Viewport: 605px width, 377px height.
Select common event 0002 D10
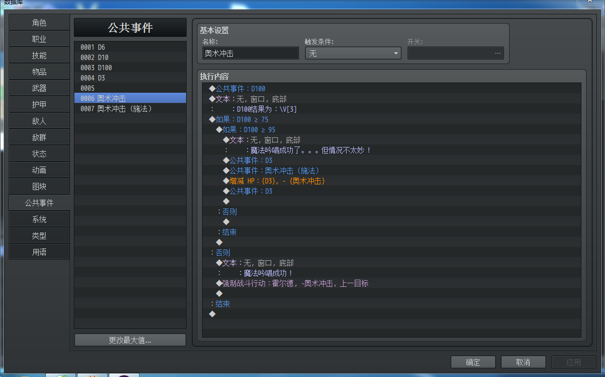tap(130, 57)
